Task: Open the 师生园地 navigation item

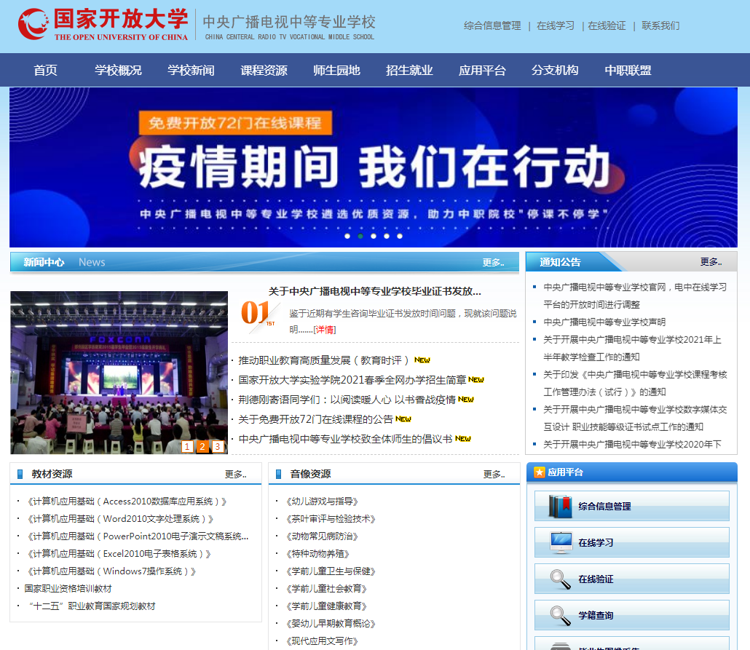Action: 336,71
